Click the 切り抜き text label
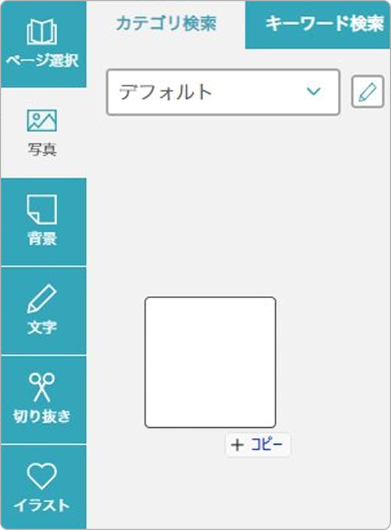Screen dimensions: 391x530 [x=42, y=417]
